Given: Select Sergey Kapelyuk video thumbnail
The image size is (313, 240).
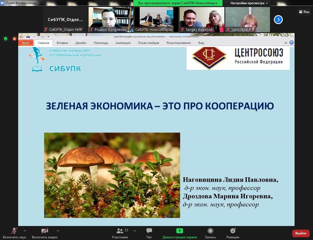Looking at the screenshot, I should click(202, 20).
